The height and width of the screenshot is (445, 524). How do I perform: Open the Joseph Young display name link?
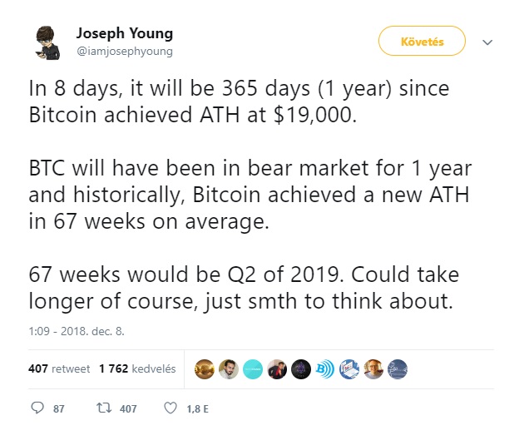coord(124,33)
